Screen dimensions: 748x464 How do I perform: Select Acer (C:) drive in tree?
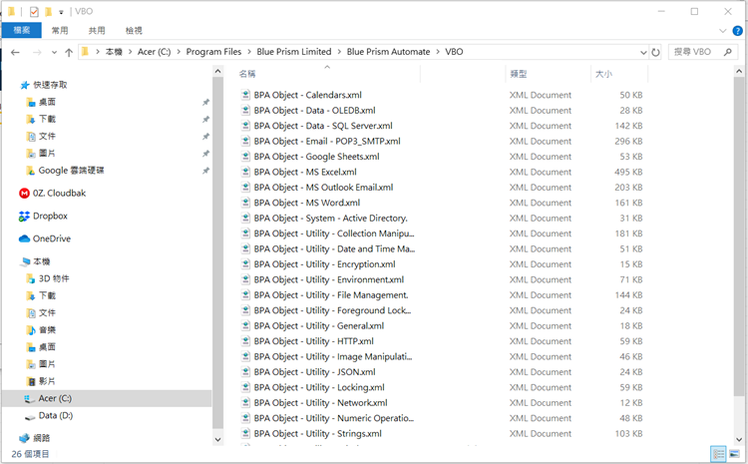[x=55, y=398]
